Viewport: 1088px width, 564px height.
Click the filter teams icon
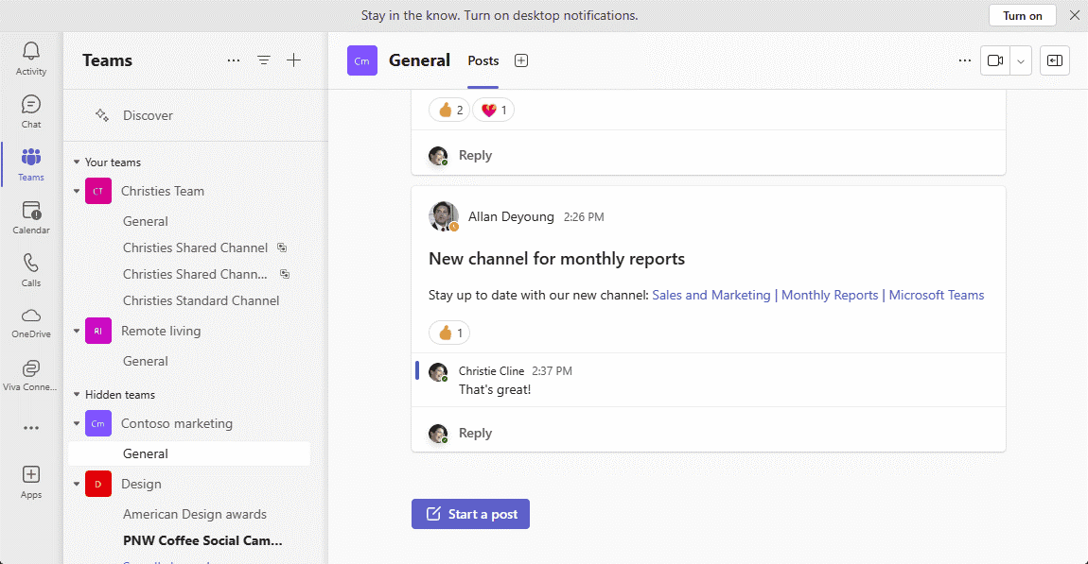[264, 60]
